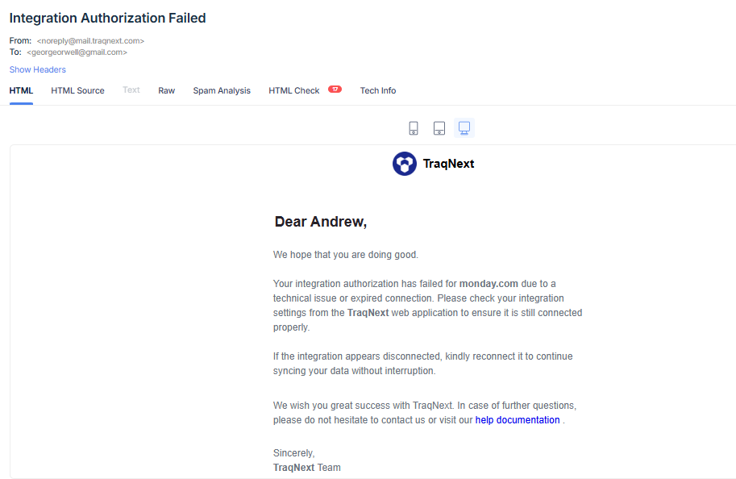Expand email headers with Show Headers
Image resolution: width=736 pixels, height=479 pixels.
tap(38, 69)
